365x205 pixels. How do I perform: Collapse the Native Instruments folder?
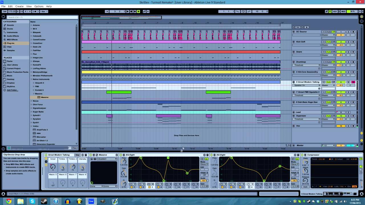[31, 79]
